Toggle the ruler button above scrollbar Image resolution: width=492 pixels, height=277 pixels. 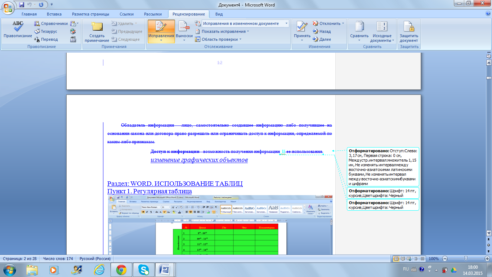pos(489,56)
